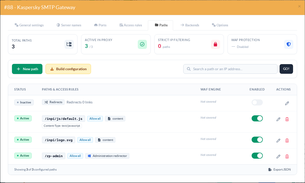Edit the /inpi/js/default.js path

278,119
